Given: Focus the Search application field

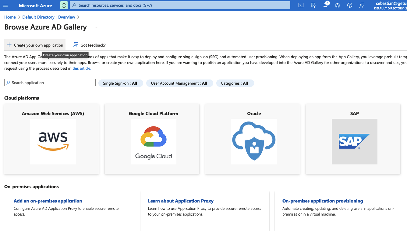Looking at the screenshot, I should [52, 83].
